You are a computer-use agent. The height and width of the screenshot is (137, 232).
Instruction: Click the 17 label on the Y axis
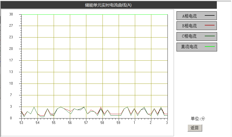pyautogui.click(x=11, y=60)
